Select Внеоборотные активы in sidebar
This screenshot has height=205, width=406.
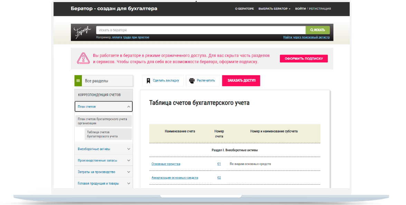click(94, 149)
